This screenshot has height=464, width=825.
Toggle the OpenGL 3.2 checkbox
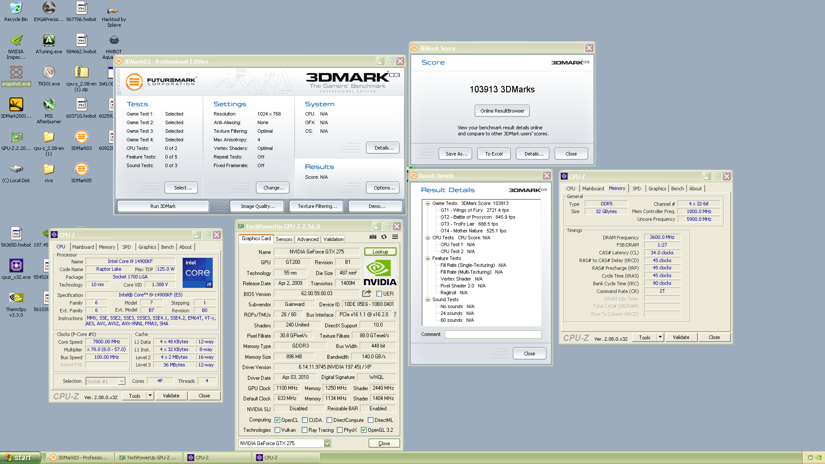point(364,430)
